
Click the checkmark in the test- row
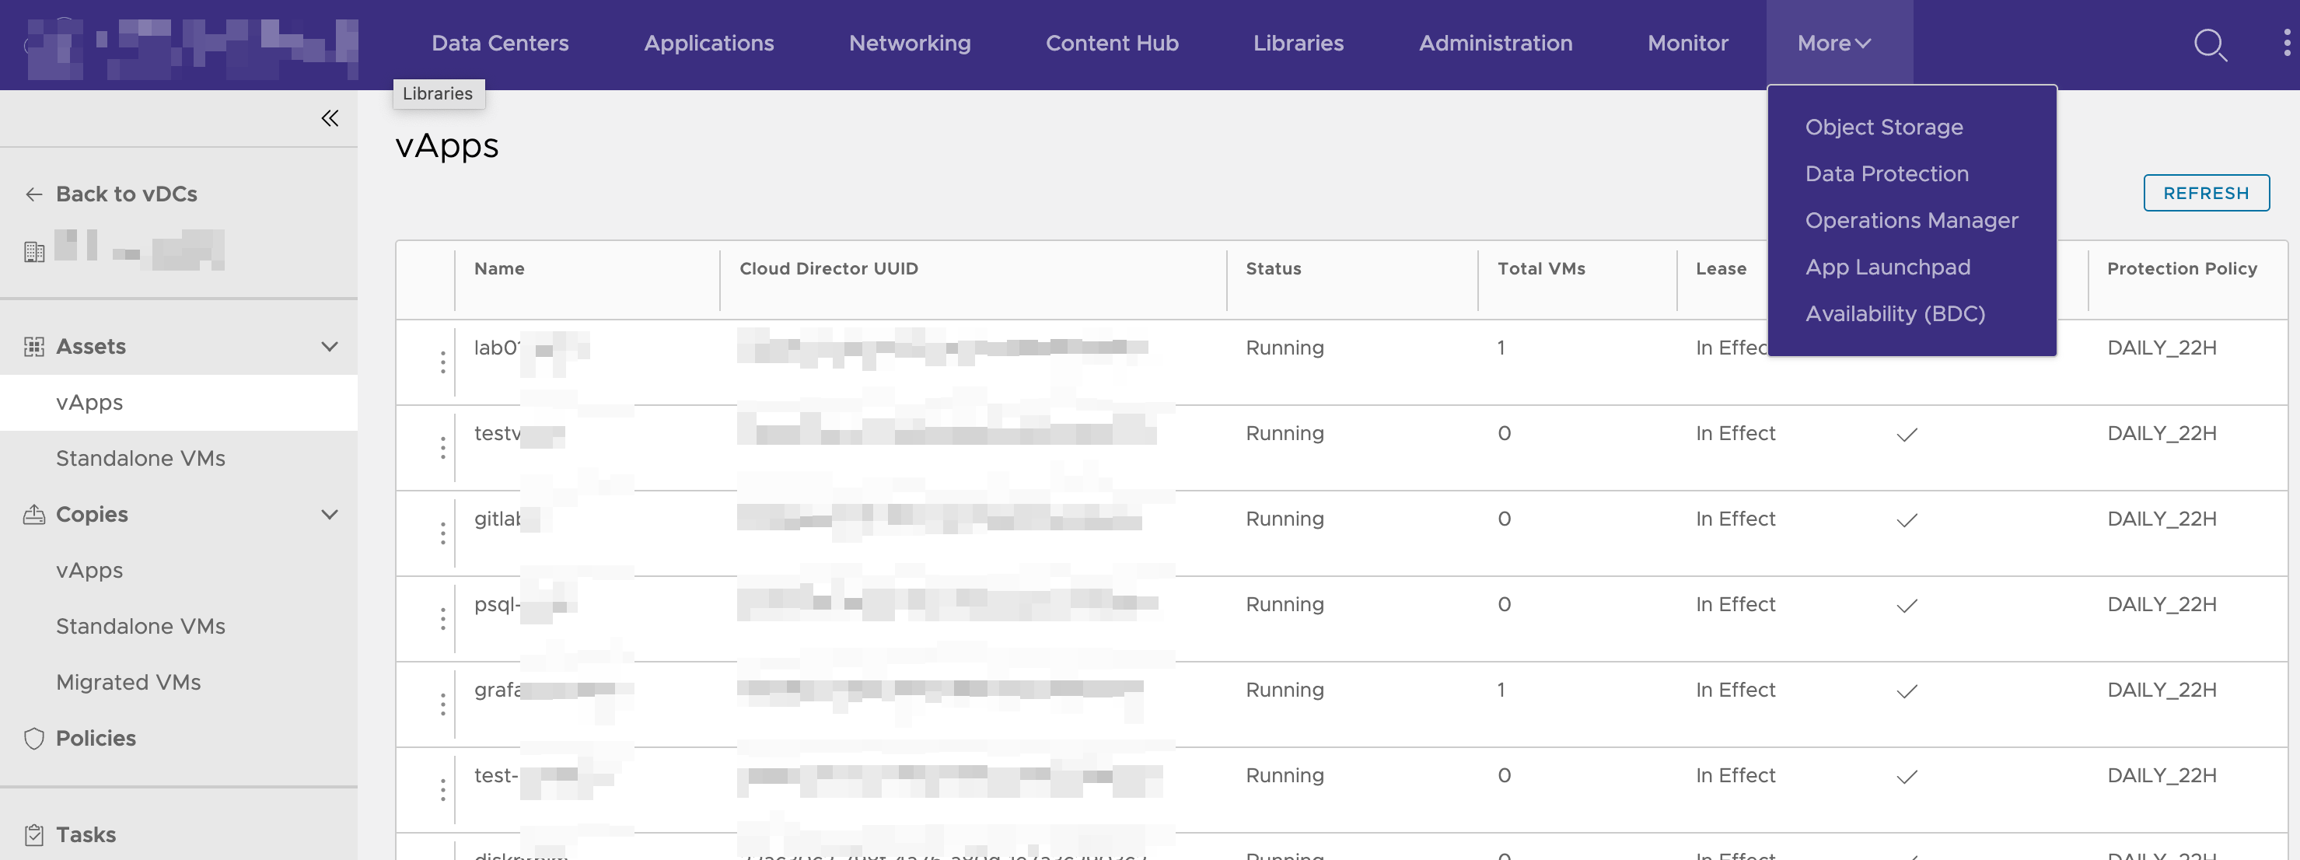pyautogui.click(x=1907, y=777)
